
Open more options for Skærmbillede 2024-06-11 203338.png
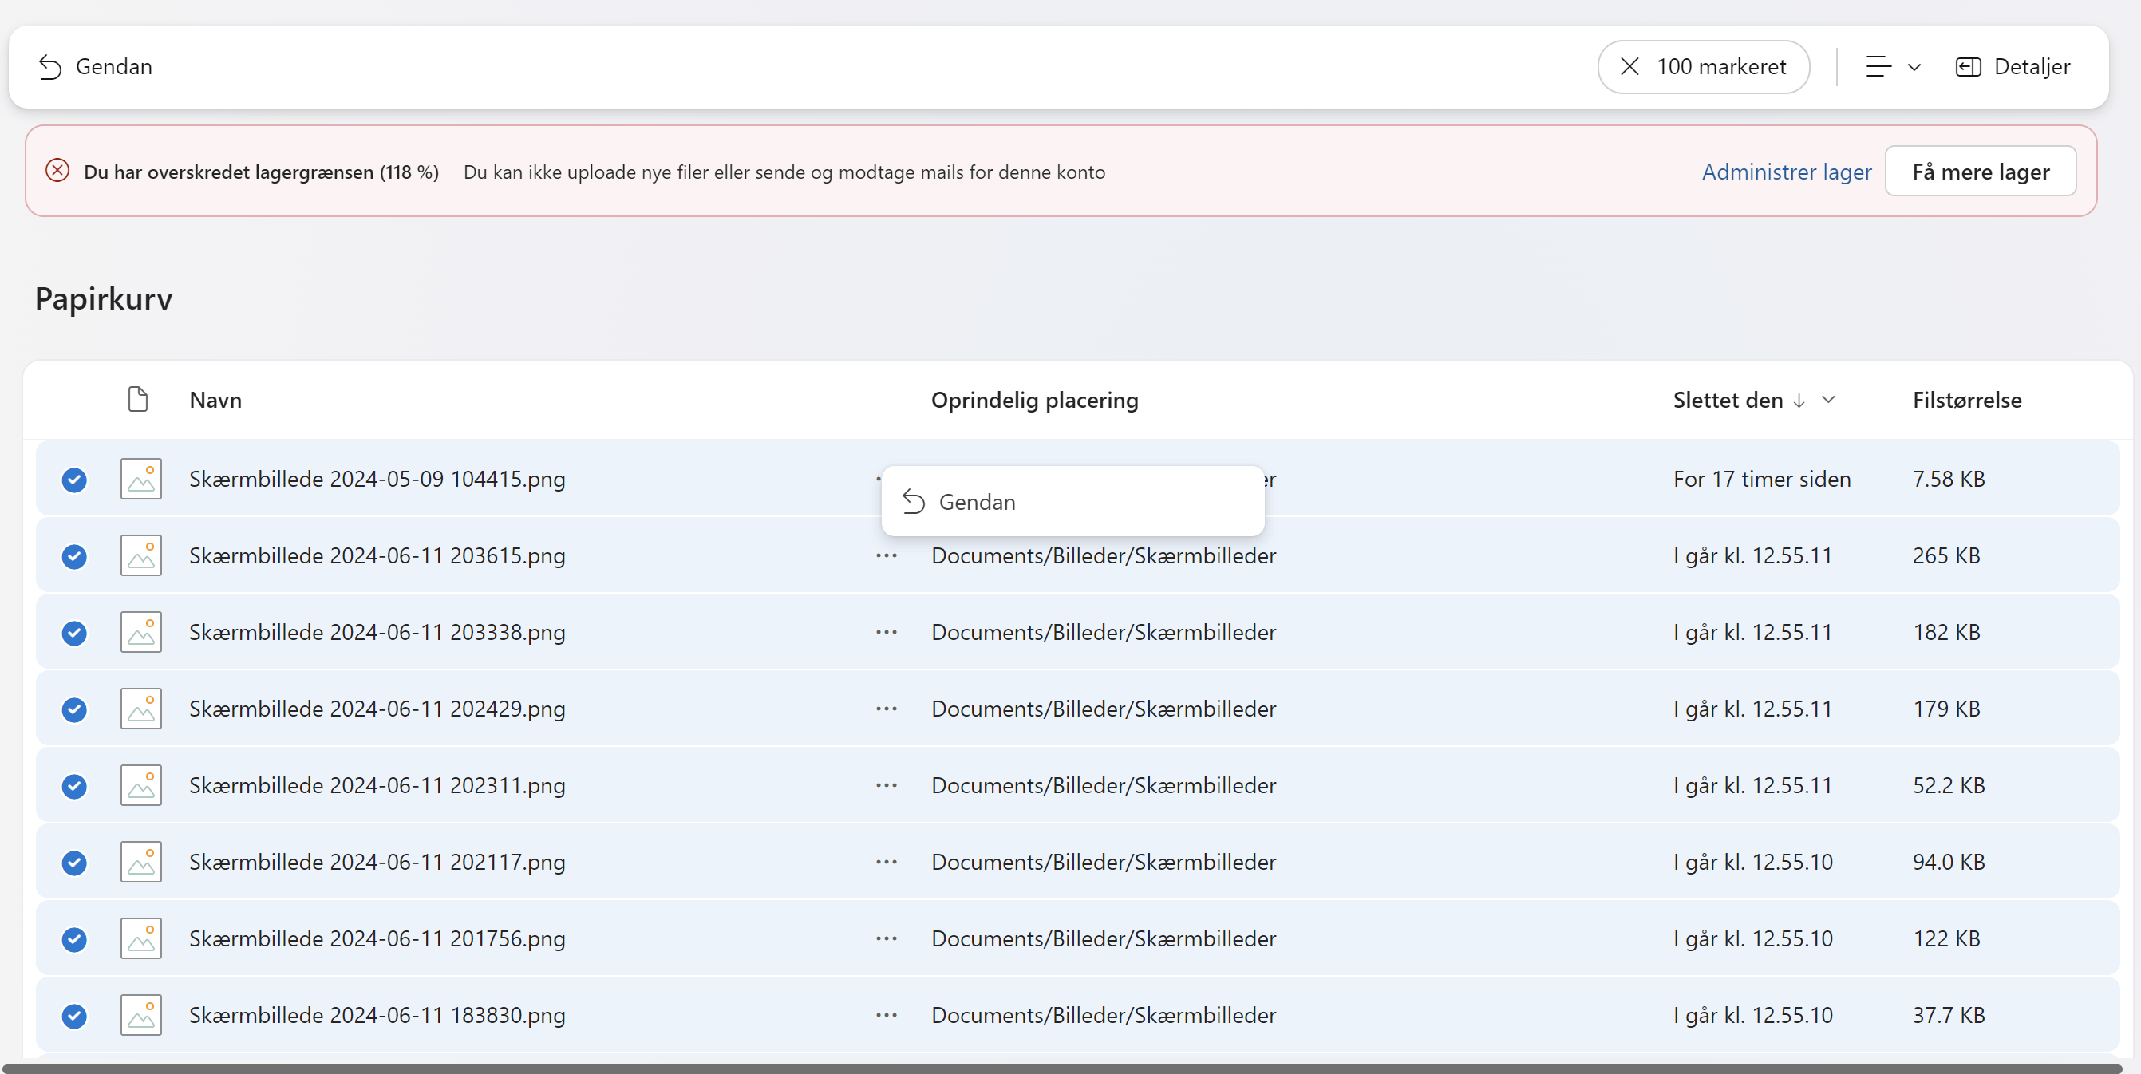click(x=886, y=633)
